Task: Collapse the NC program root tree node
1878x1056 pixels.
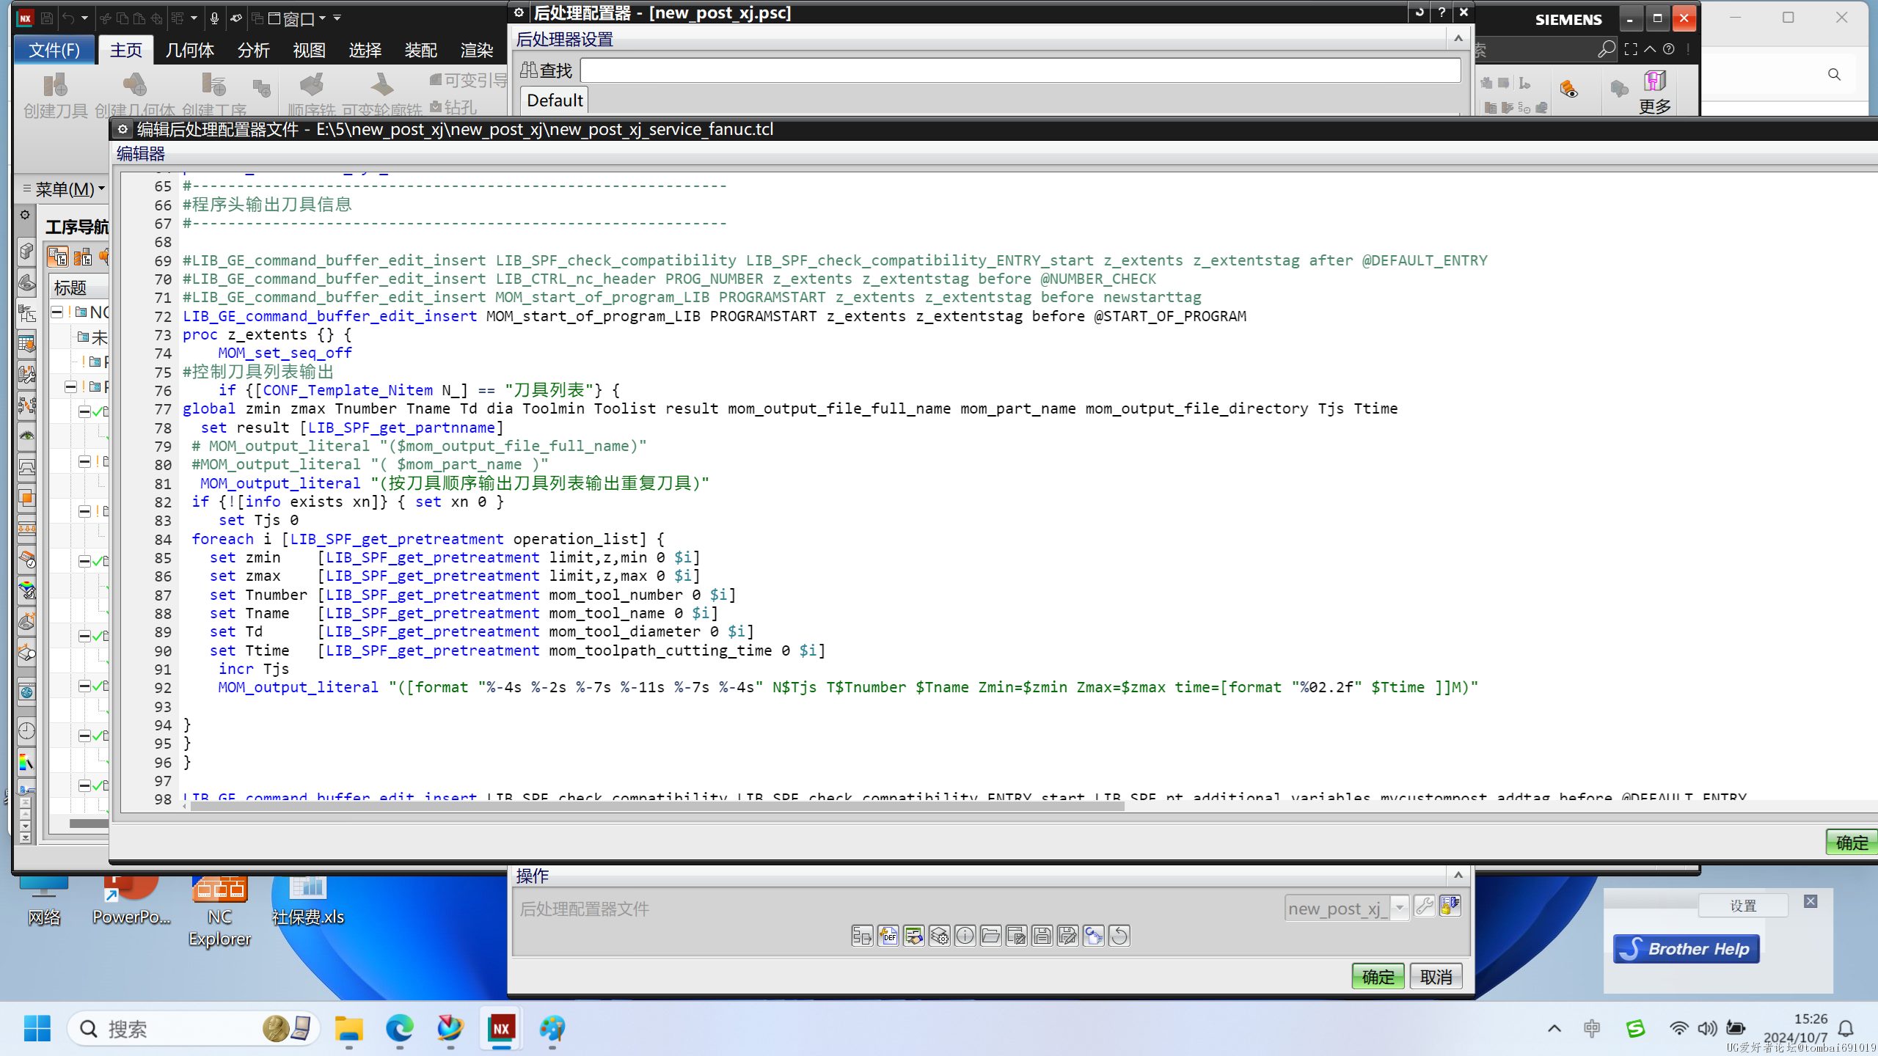Action: (x=56, y=312)
